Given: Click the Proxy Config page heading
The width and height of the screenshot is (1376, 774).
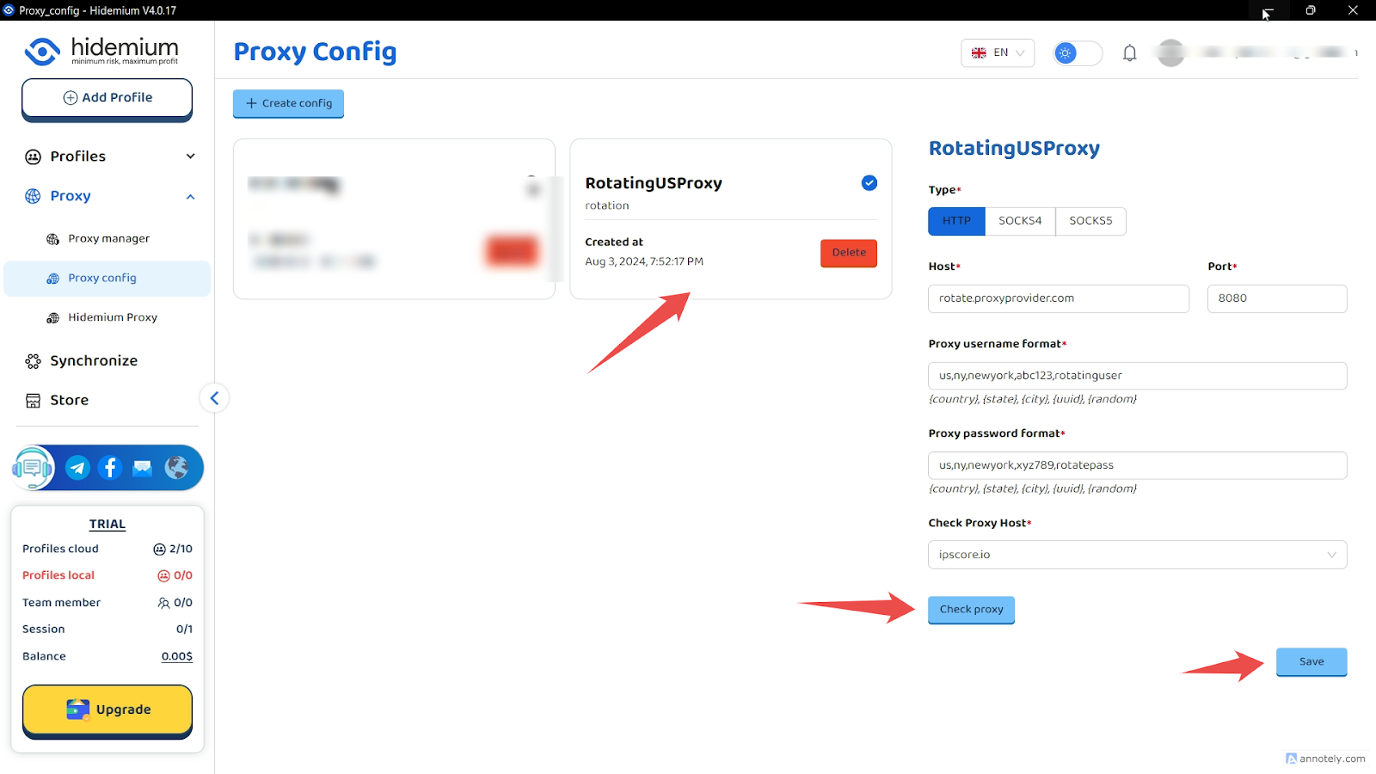Looking at the screenshot, I should [315, 52].
